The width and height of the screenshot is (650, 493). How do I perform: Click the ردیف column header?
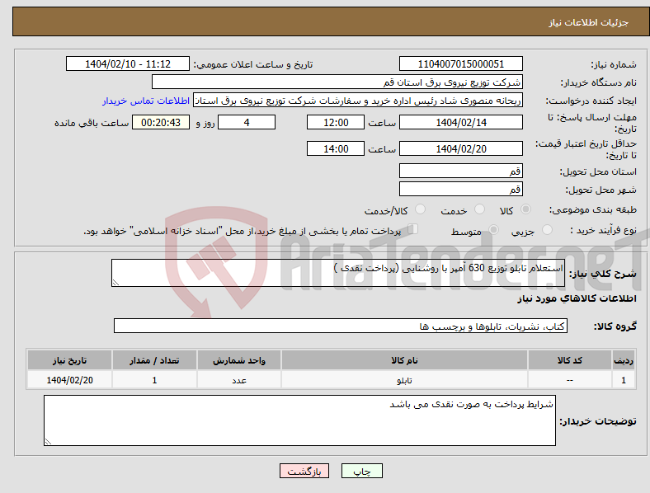624,360
